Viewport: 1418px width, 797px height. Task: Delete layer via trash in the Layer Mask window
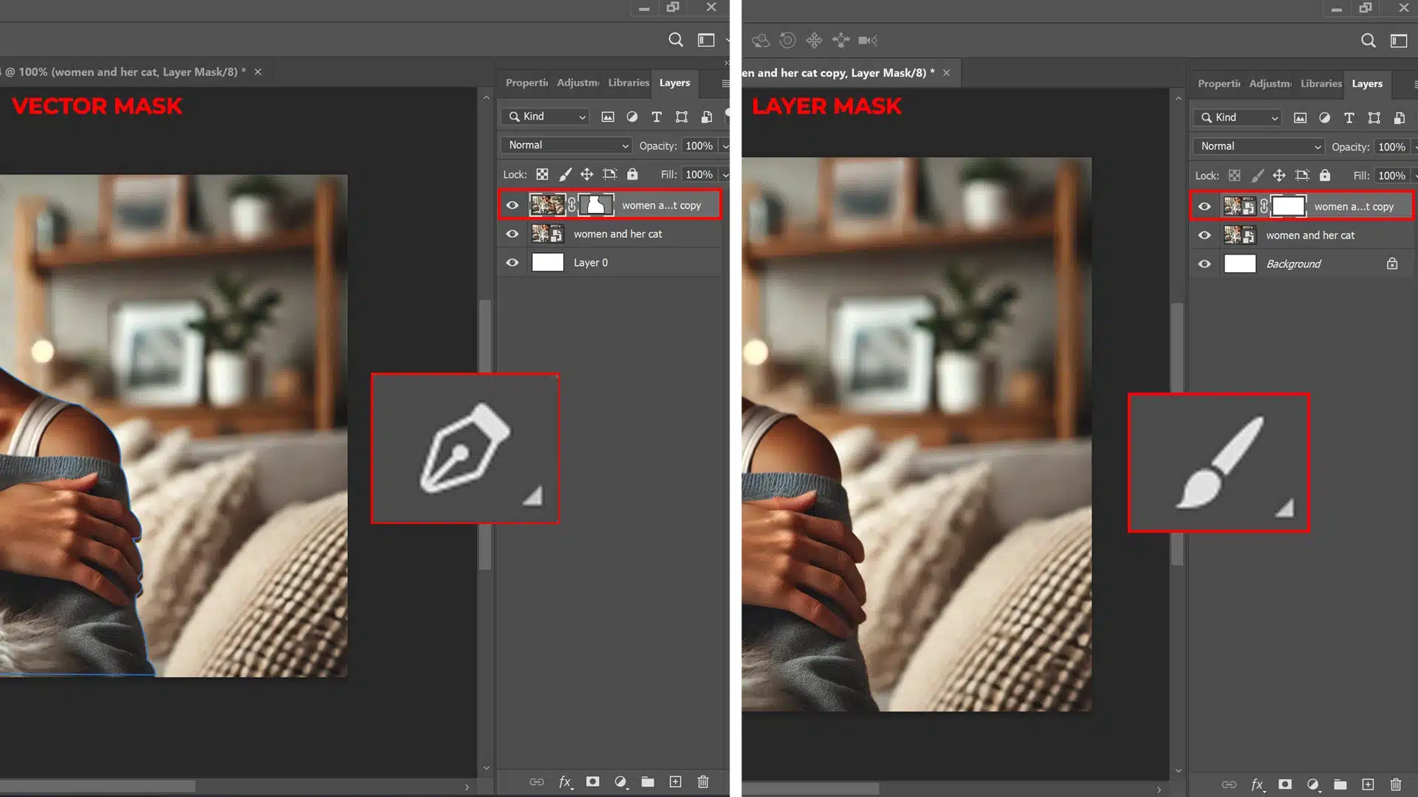coord(1396,784)
